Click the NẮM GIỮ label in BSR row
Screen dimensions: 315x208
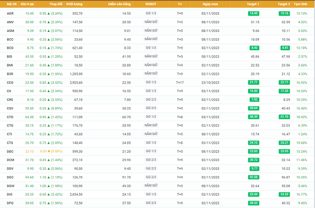point(151,74)
